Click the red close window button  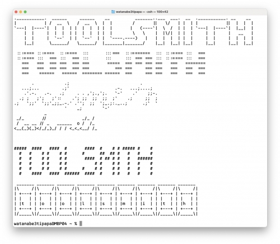click(16, 12)
